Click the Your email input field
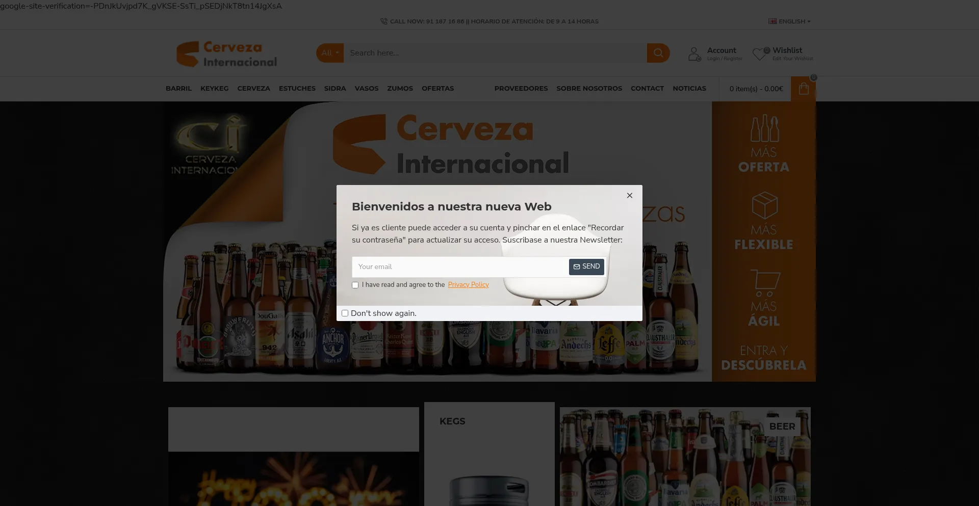Image resolution: width=979 pixels, height=506 pixels. 460,267
